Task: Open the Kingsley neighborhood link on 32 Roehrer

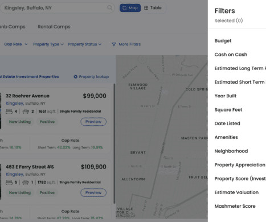Action: pyautogui.click(x=15, y=104)
